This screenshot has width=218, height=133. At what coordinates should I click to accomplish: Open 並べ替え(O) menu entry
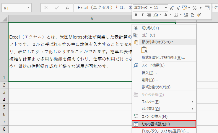pos(164,109)
